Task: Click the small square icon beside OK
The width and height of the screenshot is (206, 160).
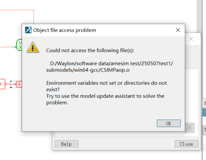Action: (189, 128)
